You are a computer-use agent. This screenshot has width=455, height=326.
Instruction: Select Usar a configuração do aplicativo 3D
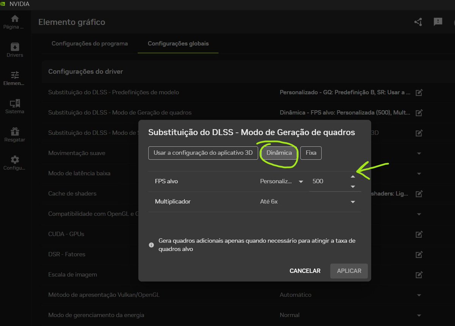(203, 153)
